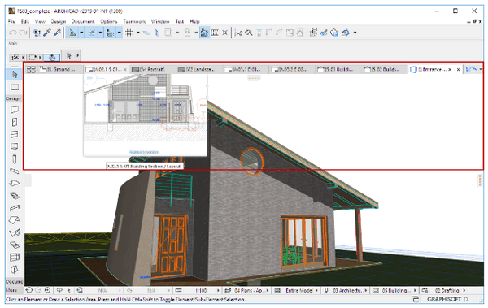Click the Fit in Window status icon
The height and width of the screenshot is (308, 488).
80,290
